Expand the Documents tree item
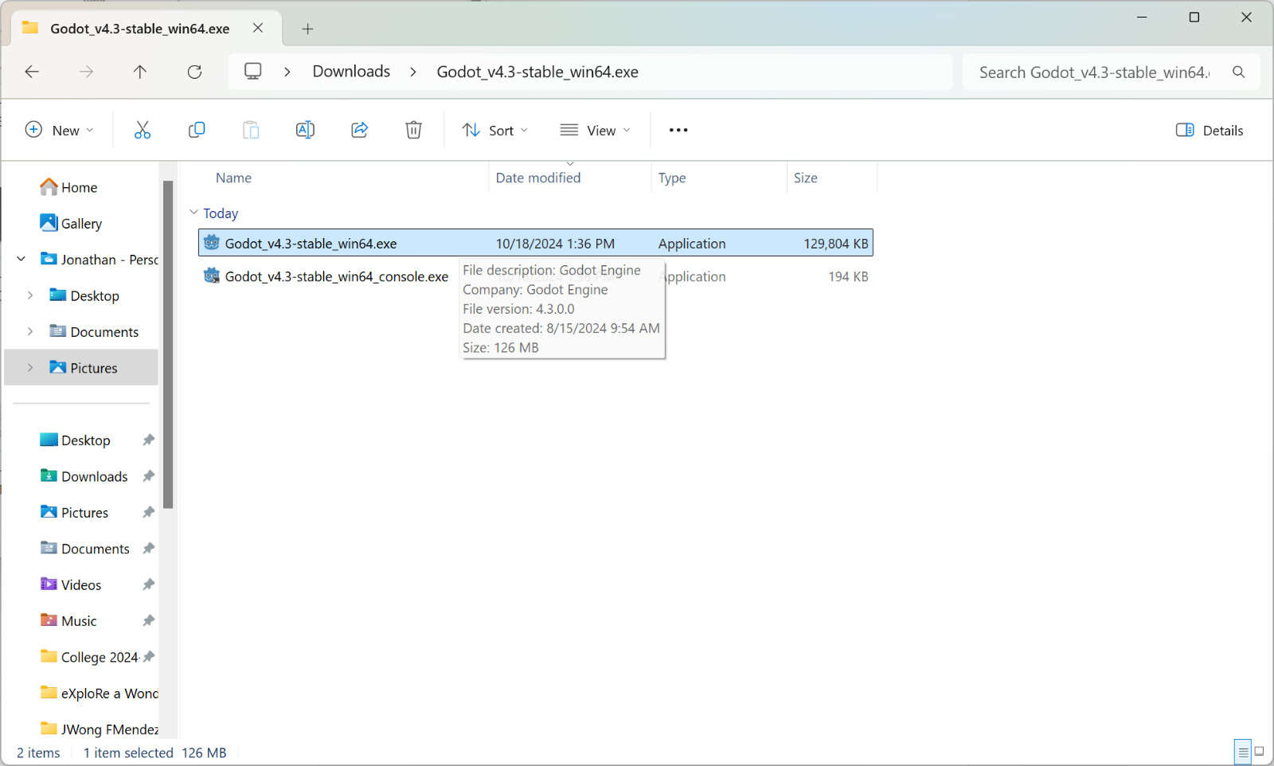The height and width of the screenshot is (766, 1274). click(30, 331)
